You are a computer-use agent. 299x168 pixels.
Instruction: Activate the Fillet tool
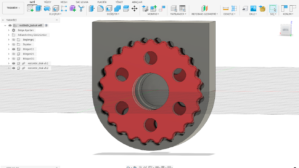click(100, 9)
